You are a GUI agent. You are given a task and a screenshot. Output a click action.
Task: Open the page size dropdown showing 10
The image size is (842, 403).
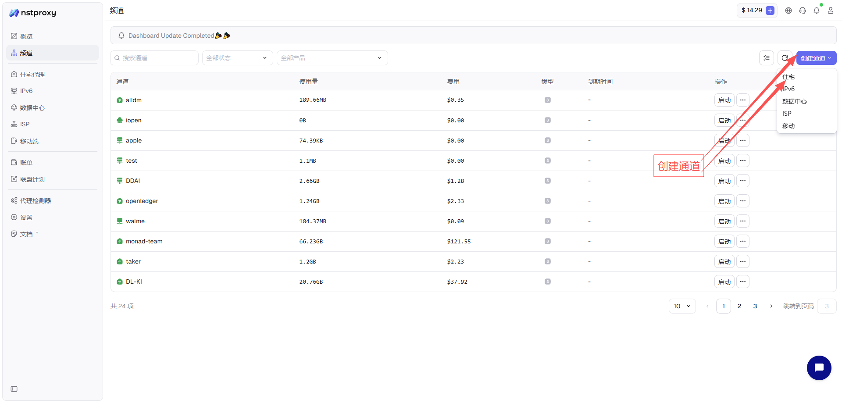tap(682, 306)
